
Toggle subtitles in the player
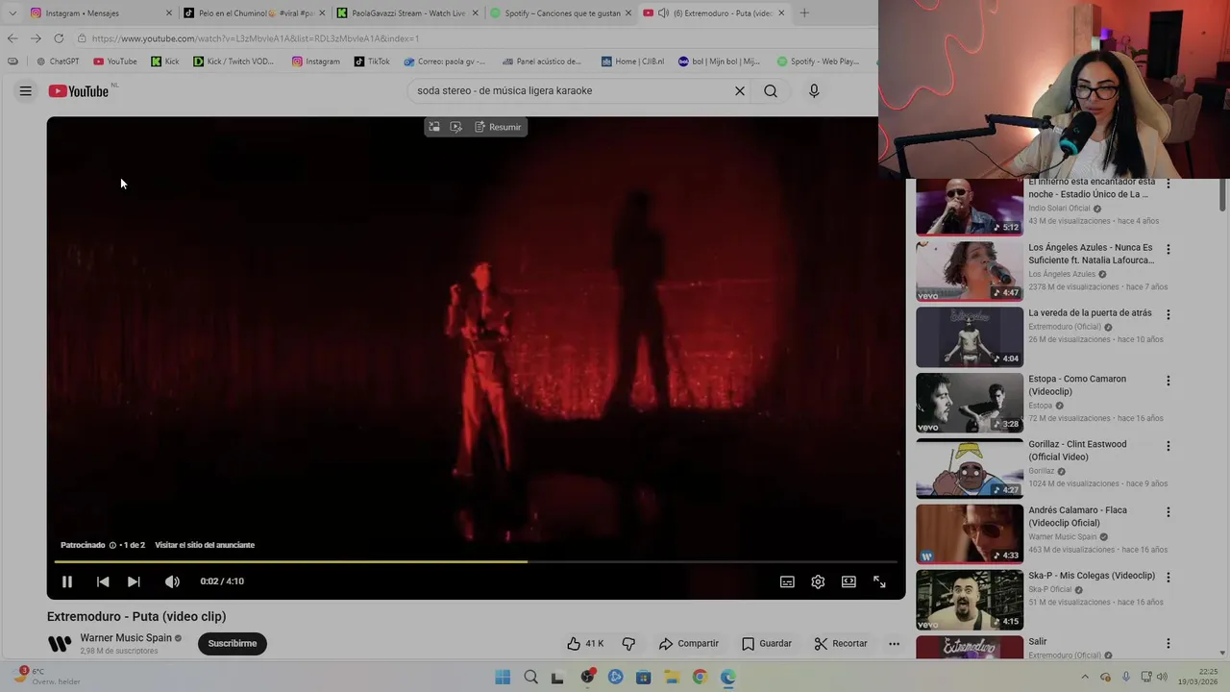[787, 581]
